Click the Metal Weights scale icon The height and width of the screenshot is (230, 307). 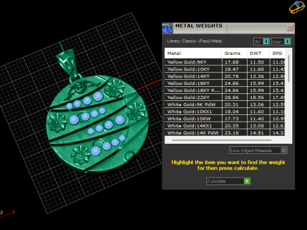pos(168,28)
